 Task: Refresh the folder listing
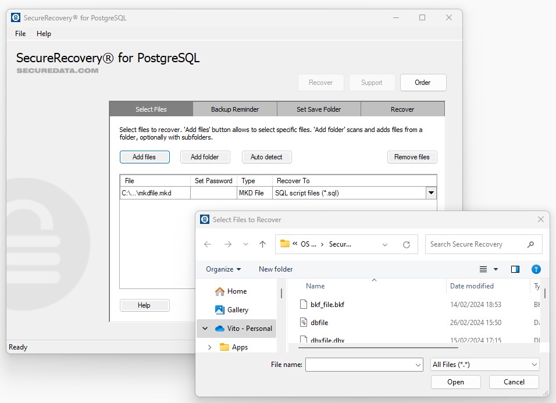tap(407, 245)
